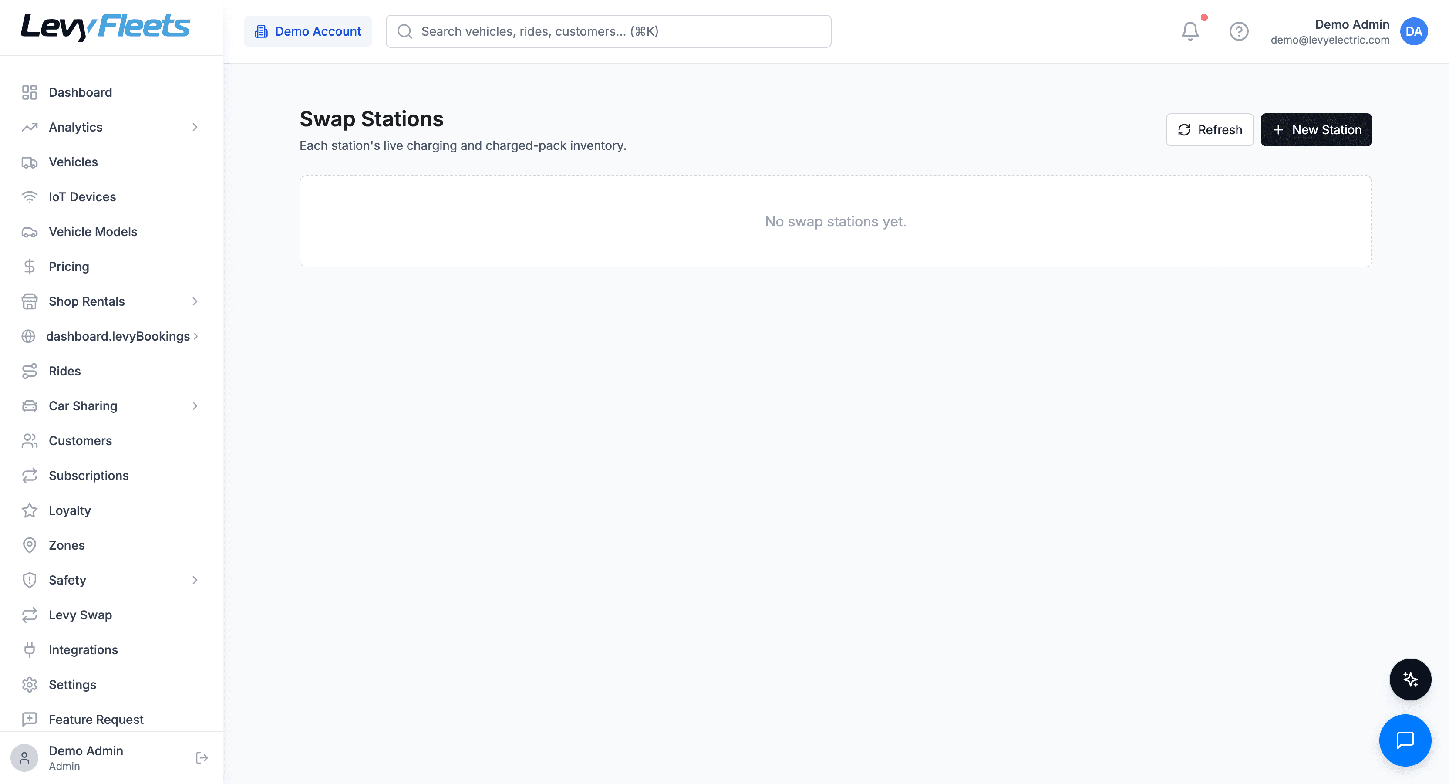
Task: Click the Pricing dollar-sign icon
Action: tap(29, 267)
